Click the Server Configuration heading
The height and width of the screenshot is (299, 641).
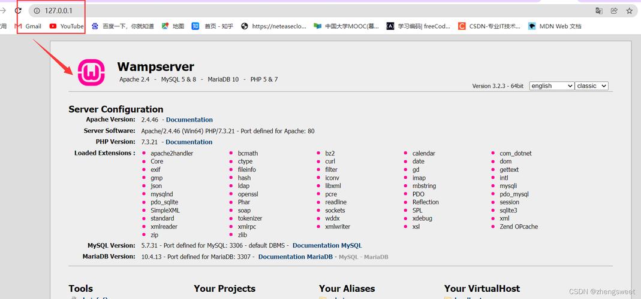pyautogui.click(x=116, y=109)
